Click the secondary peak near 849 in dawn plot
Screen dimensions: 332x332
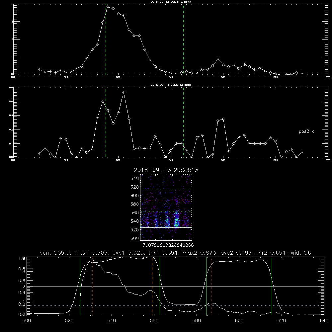218,59
